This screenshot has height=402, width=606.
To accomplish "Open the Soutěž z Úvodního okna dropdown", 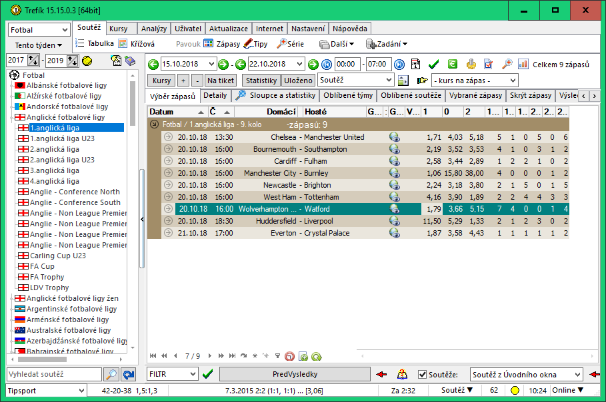I will coord(526,374).
